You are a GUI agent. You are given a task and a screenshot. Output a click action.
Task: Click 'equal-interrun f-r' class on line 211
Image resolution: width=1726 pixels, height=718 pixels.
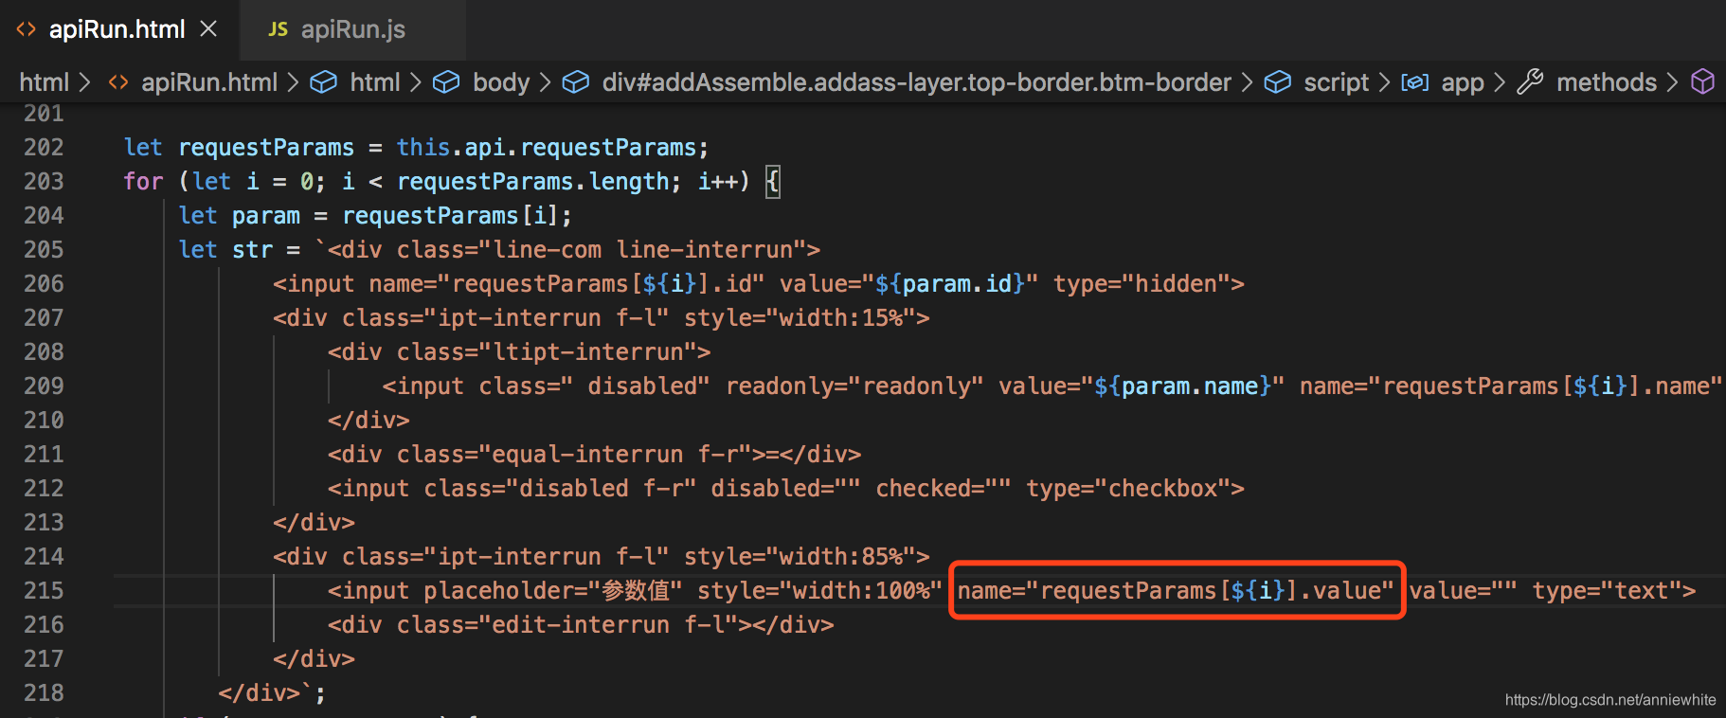(x=616, y=455)
